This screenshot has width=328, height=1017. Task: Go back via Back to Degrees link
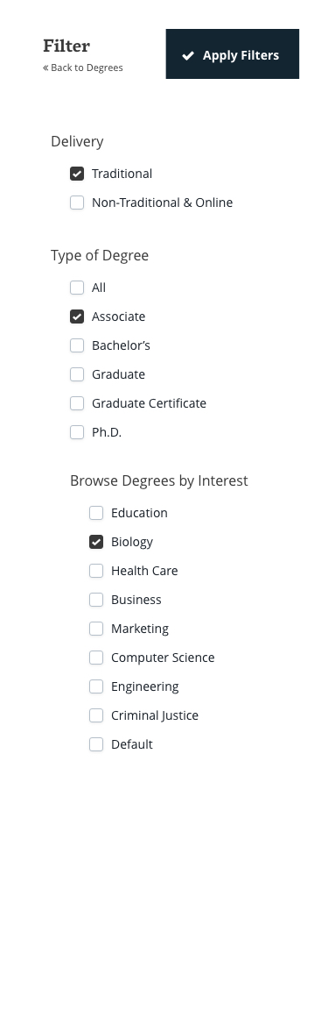(83, 68)
